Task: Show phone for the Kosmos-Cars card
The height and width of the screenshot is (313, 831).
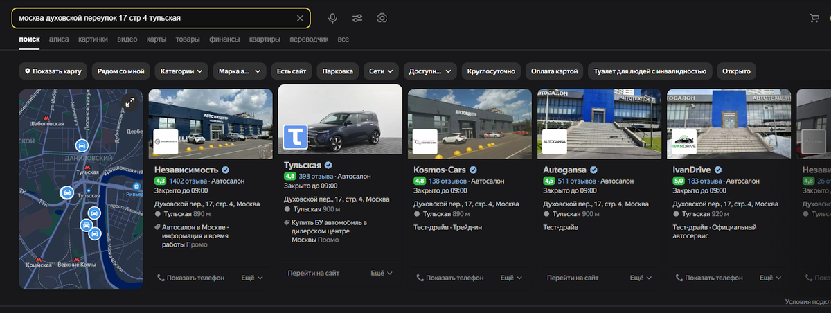Action: pos(449,278)
